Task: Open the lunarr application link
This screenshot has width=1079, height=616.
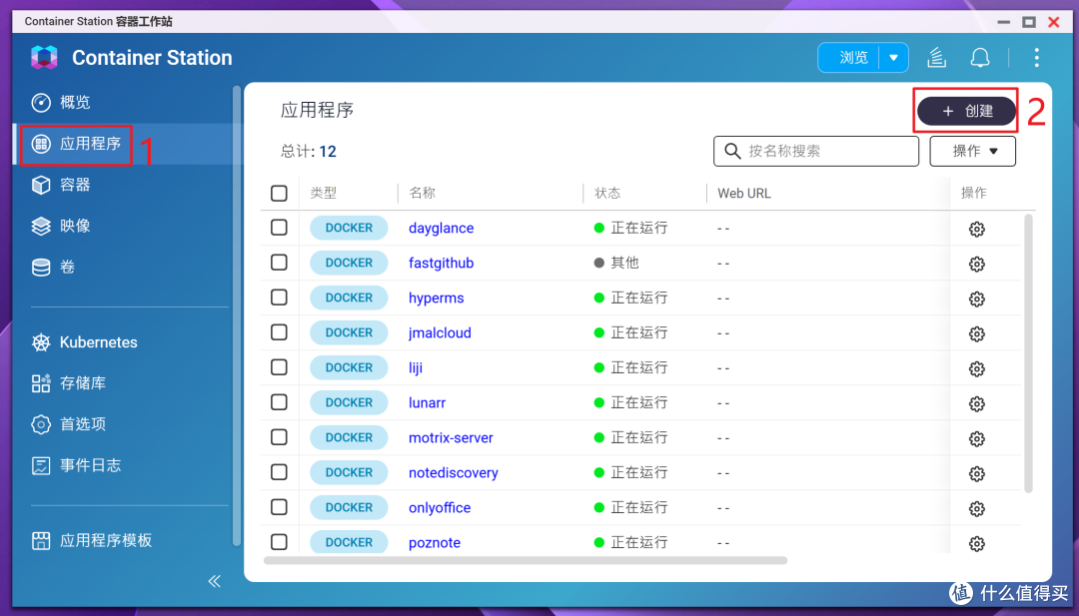Action: coord(428,403)
